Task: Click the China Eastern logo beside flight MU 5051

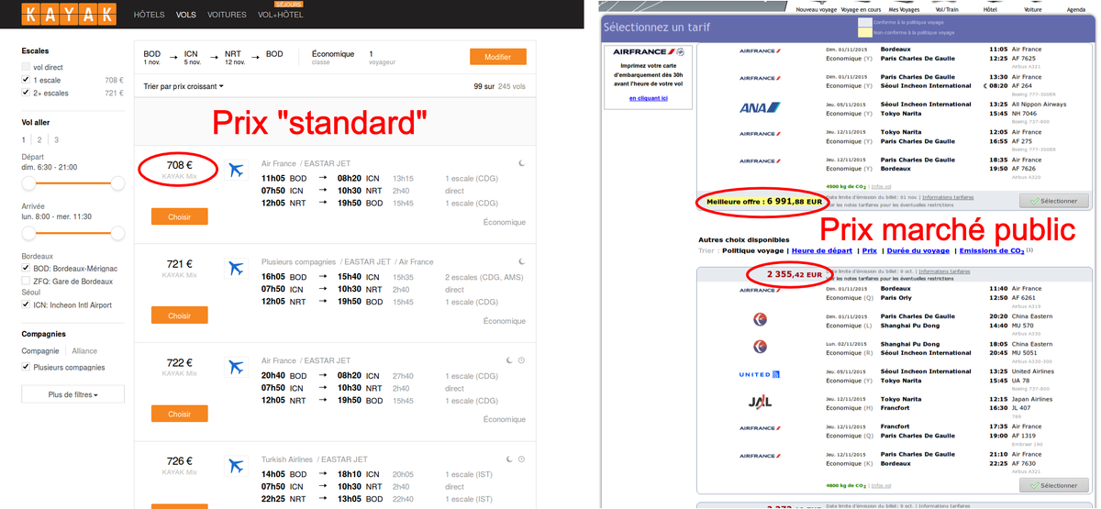Action: 758,347
